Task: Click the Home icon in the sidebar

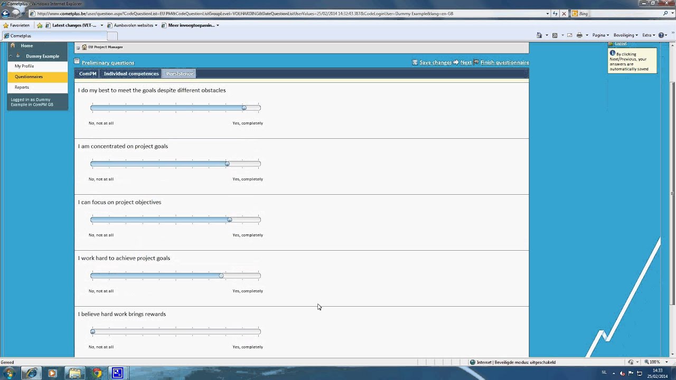Action: 13,45
